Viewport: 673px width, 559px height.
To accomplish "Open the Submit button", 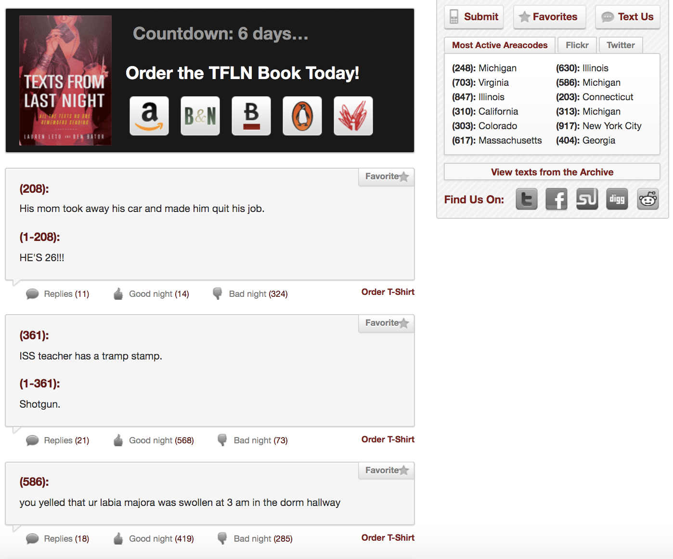I will pos(474,17).
